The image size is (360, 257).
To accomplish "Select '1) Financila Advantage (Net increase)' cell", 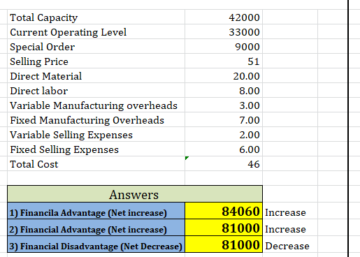I will coord(96,211).
